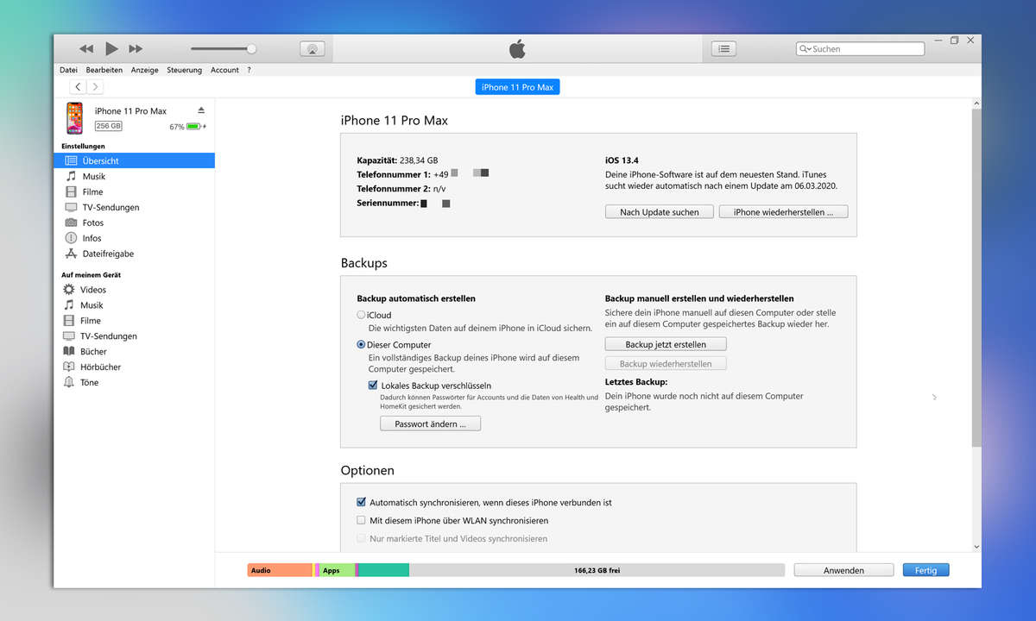Image resolution: width=1036 pixels, height=621 pixels.
Task: Click the Kapazität: 238,34 GB text
Action: pos(397,160)
